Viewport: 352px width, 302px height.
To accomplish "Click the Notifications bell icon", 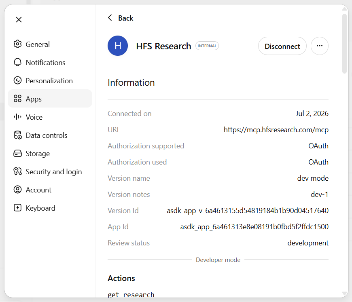I will click(17, 62).
